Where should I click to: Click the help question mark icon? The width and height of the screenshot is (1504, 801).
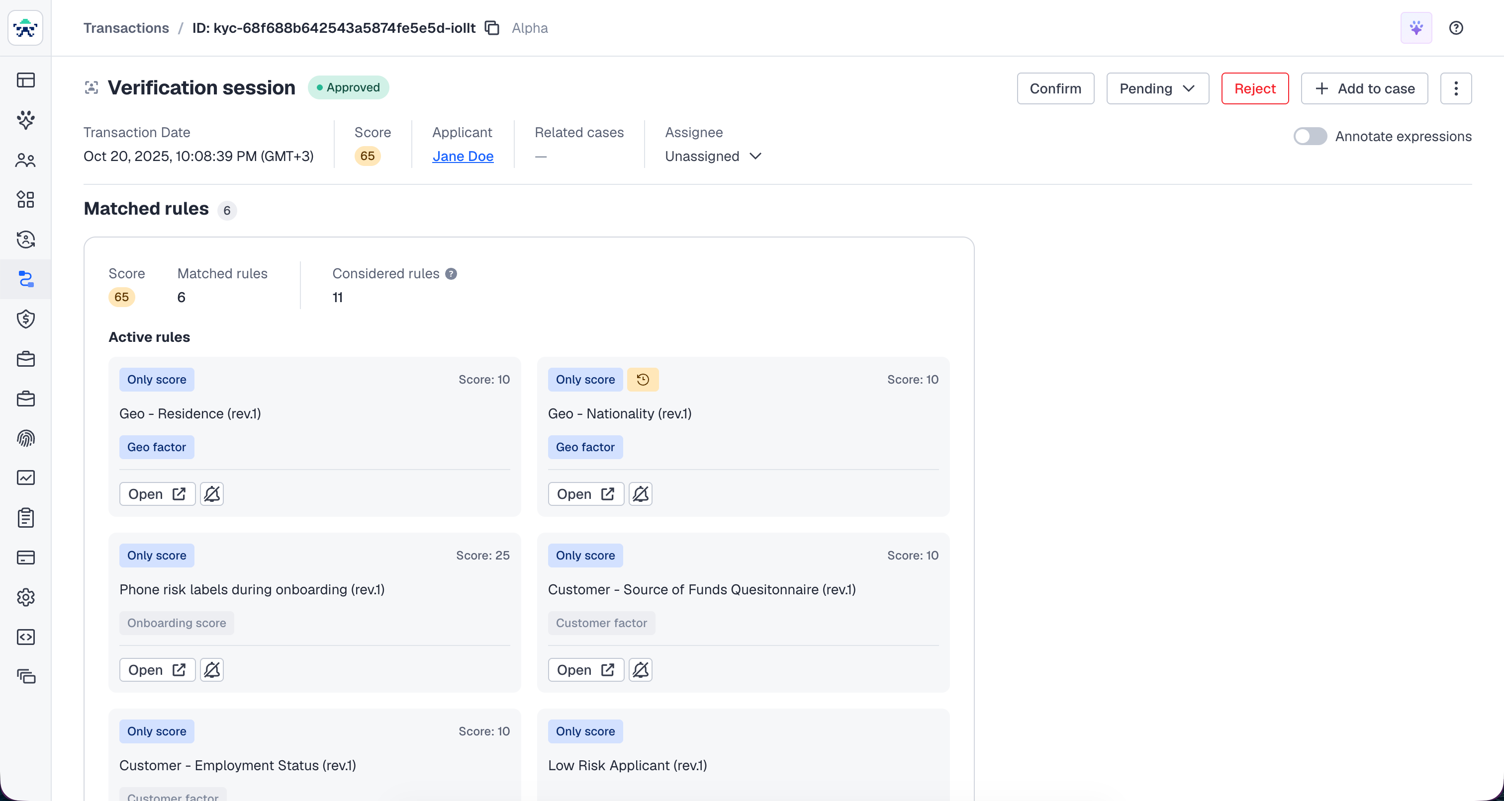1456,28
